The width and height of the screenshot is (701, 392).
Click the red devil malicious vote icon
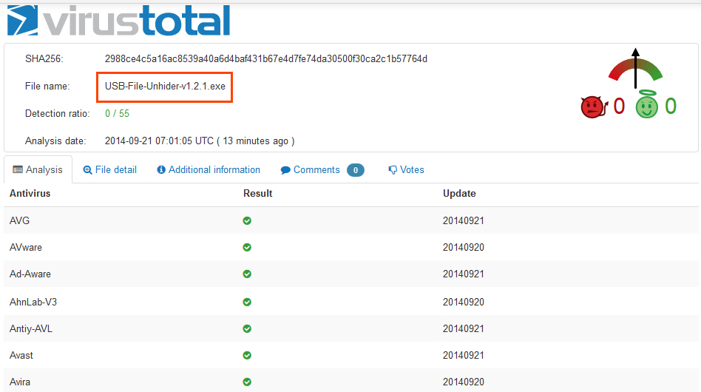[x=593, y=107]
